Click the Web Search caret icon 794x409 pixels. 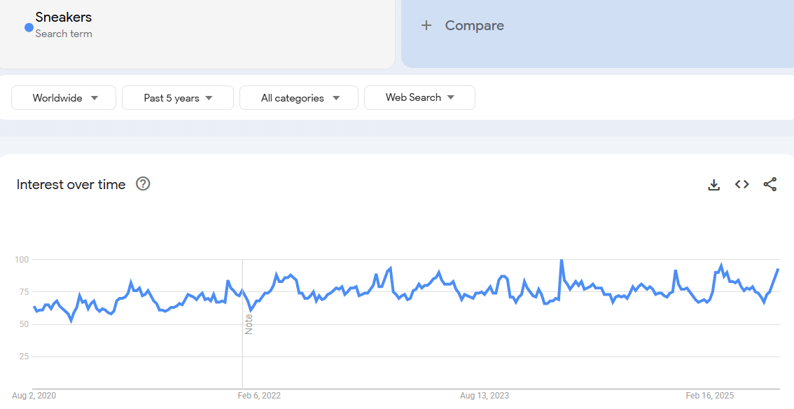tap(451, 97)
